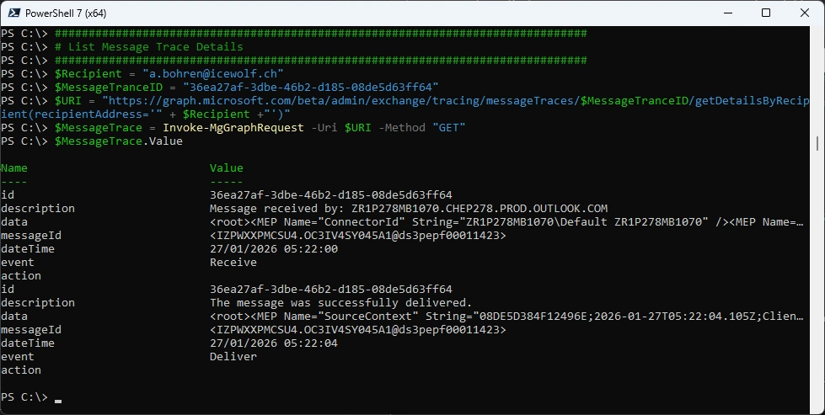This screenshot has width=825, height=415.
Task: Click the Name column header
Action: 14,168
